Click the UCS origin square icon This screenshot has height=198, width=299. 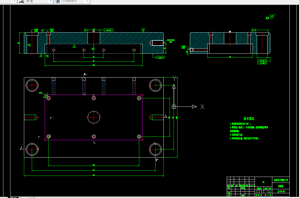pos(174,107)
